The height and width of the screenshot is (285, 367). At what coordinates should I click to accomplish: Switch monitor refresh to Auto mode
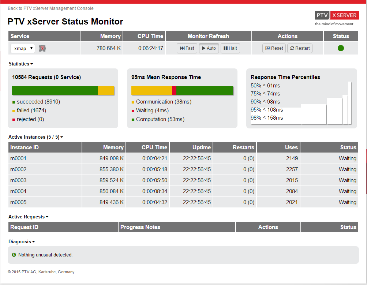pos(209,48)
